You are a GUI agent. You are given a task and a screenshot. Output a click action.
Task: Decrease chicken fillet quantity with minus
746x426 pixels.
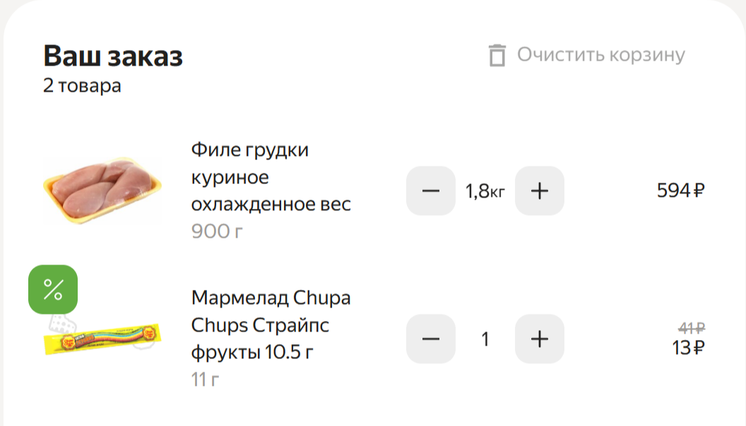pyautogui.click(x=431, y=190)
